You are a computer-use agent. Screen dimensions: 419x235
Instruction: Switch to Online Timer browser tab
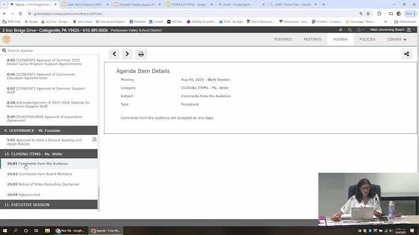click(293, 5)
